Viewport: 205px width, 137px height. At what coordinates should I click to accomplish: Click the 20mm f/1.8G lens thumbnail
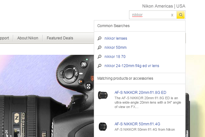point(103,95)
